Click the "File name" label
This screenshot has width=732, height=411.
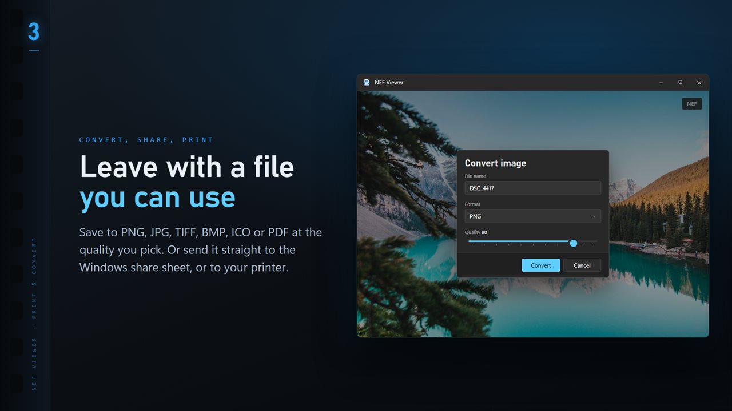click(x=475, y=176)
